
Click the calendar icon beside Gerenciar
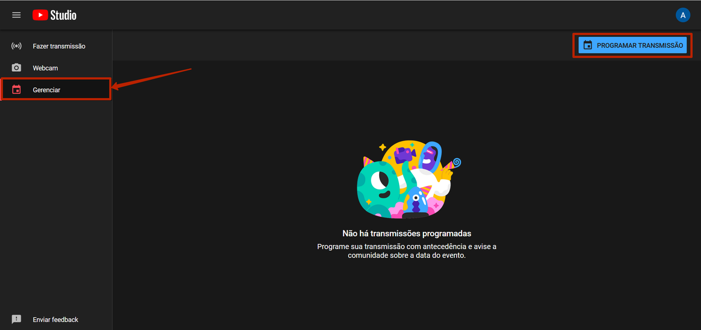[16, 90]
